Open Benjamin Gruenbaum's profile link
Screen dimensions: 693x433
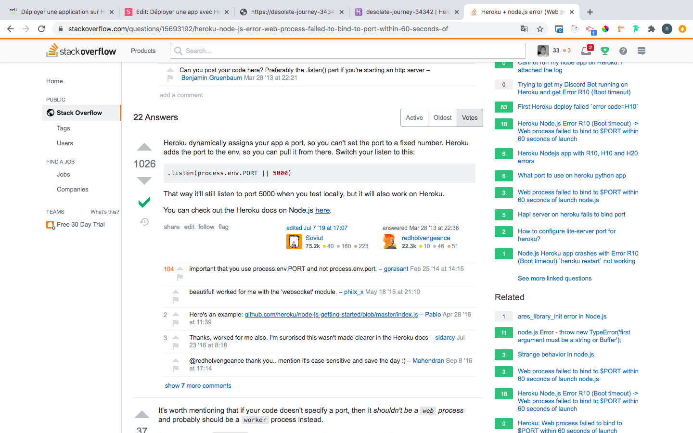coord(211,77)
